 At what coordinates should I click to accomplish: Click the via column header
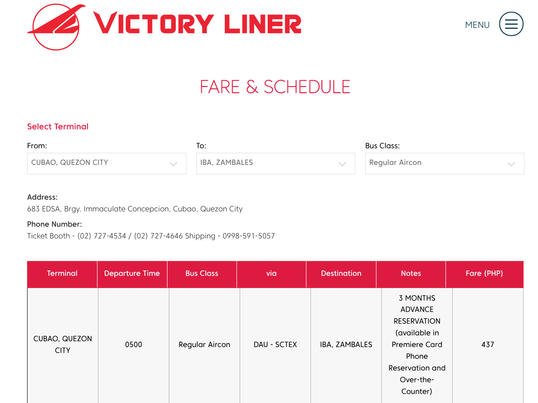coord(271,274)
